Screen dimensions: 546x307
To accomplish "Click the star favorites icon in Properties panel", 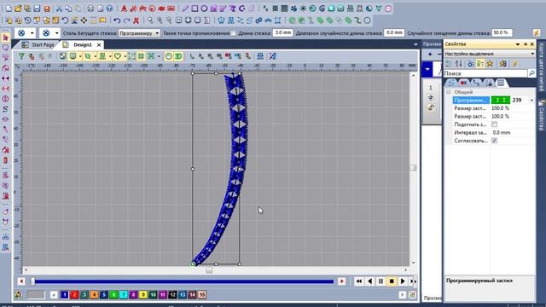I will 490,63.
